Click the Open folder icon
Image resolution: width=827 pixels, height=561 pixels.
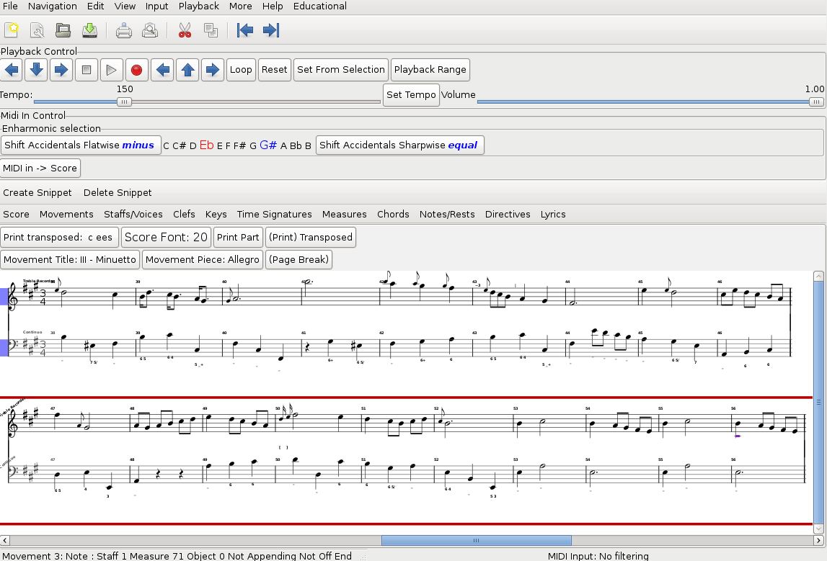(x=63, y=30)
